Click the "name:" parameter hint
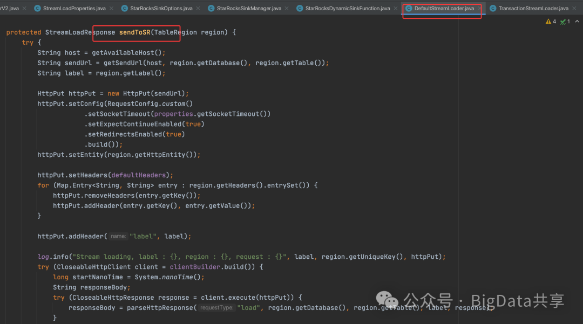 118,237
